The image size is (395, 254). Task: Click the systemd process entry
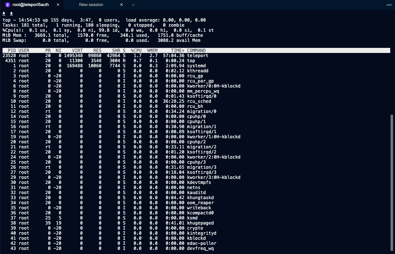127,66
